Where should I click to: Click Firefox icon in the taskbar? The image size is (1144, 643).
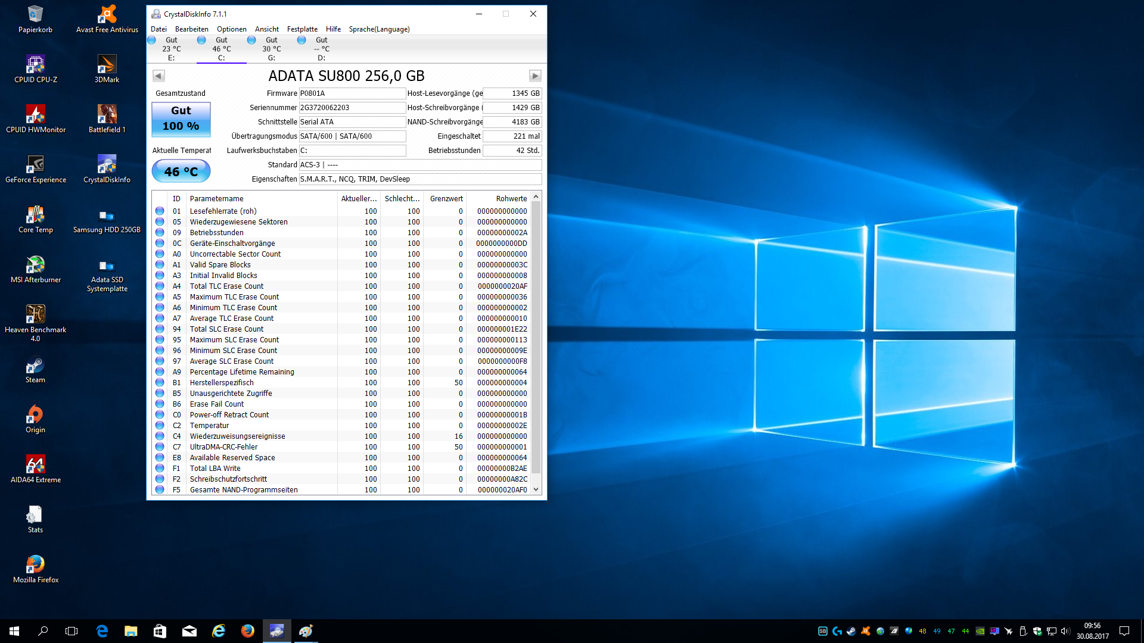click(x=247, y=630)
